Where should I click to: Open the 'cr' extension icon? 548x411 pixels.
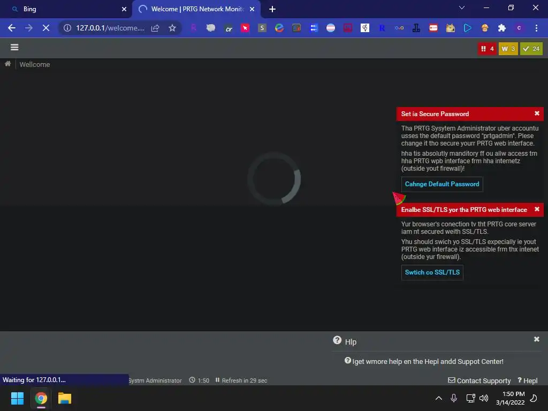coord(229,28)
